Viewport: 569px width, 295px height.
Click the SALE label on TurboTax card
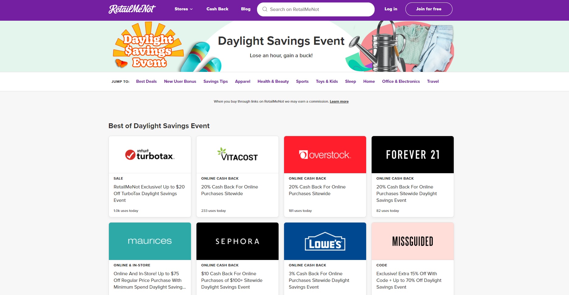coord(118,178)
